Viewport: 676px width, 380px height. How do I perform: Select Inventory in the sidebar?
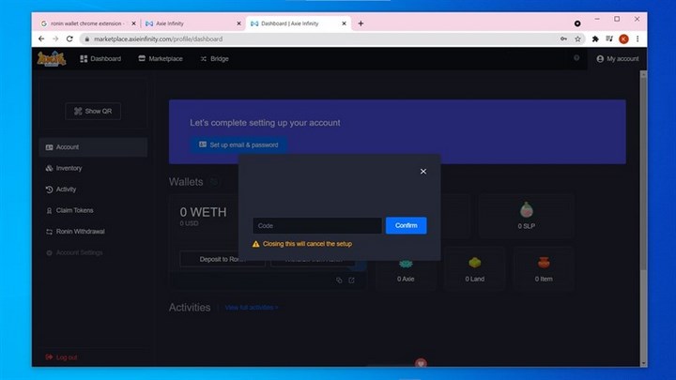69,169
